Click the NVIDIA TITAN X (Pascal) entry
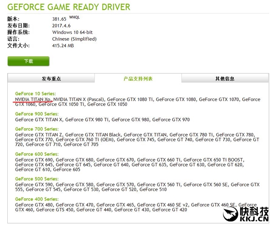This screenshot has height=226, width=273. [x=79, y=99]
